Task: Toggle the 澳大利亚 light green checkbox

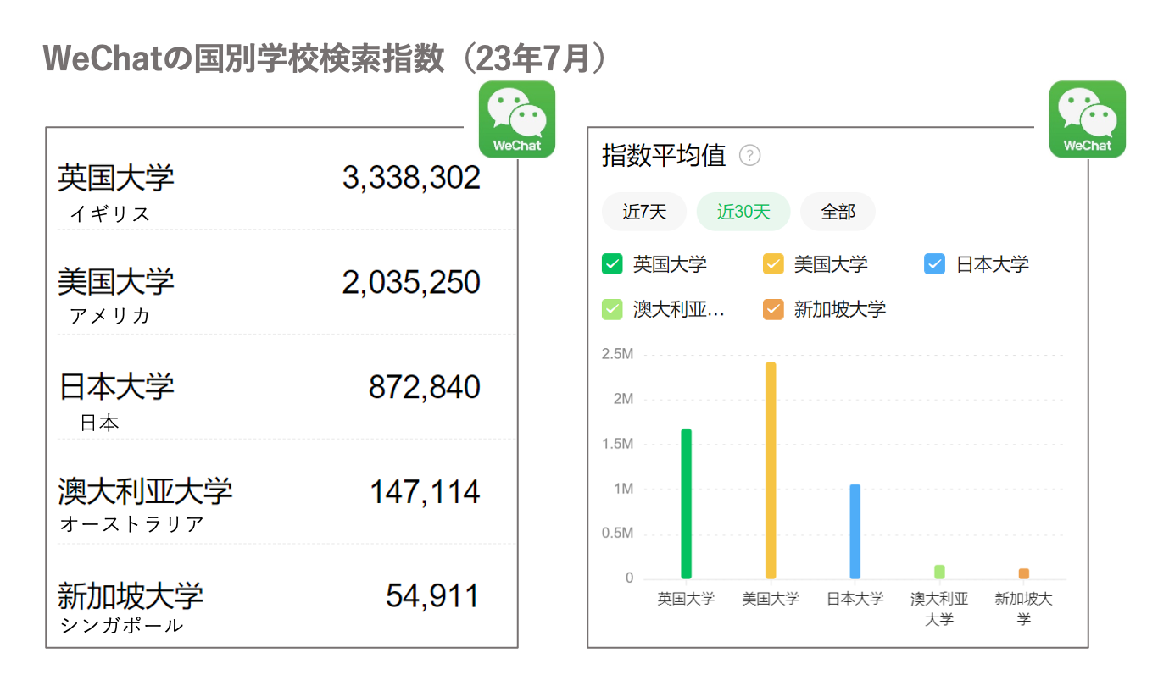Action: click(x=612, y=309)
